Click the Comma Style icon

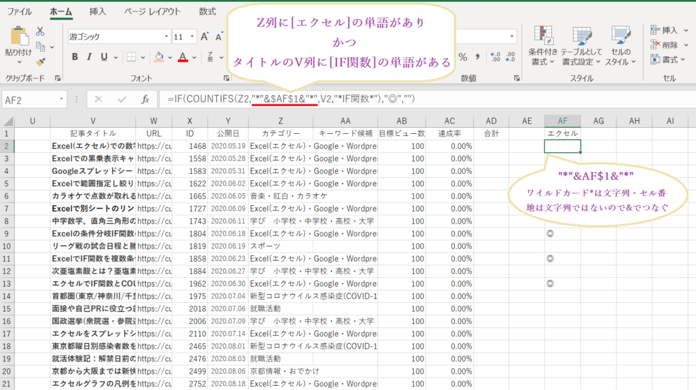[478, 57]
